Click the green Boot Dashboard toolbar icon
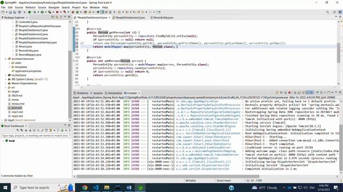This screenshot has height=192, width=343. pos(29,12)
